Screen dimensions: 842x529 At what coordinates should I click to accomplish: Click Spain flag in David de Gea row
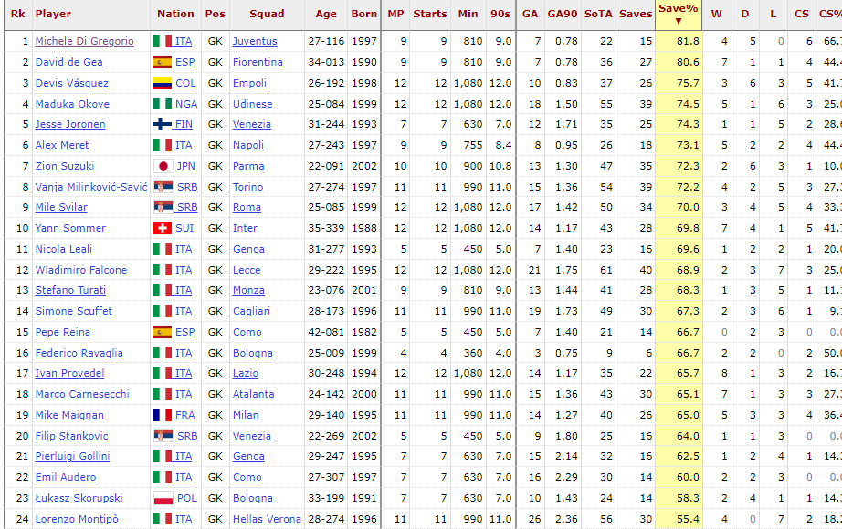pos(162,63)
